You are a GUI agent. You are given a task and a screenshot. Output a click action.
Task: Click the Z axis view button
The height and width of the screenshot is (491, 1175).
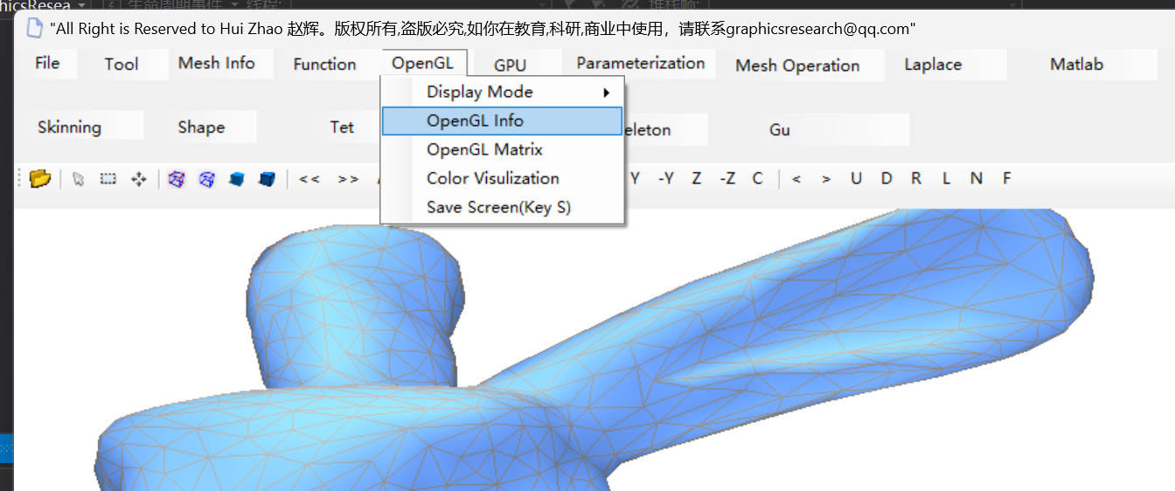697,178
